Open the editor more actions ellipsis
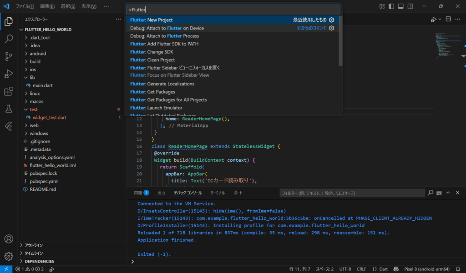 coord(458,19)
